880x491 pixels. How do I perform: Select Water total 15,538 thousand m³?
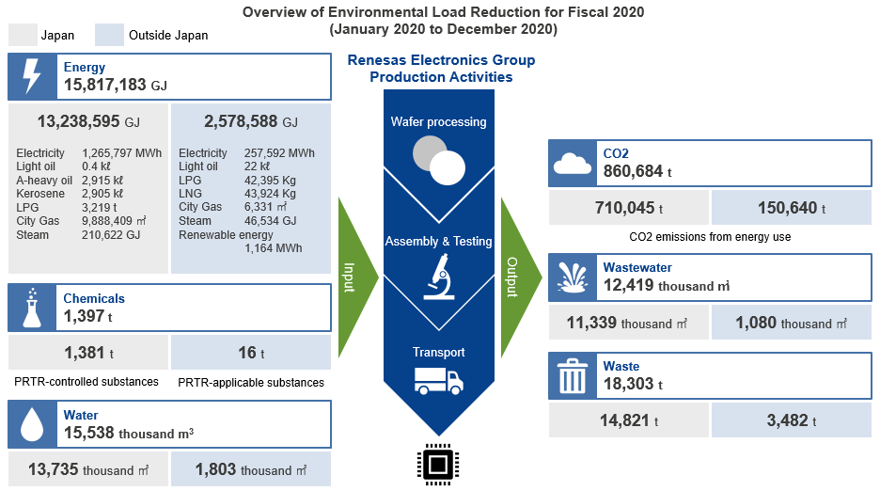pyautogui.click(x=129, y=433)
